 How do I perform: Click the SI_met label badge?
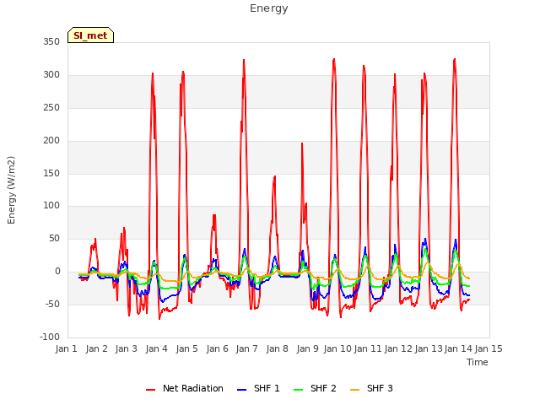[x=90, y=35]
